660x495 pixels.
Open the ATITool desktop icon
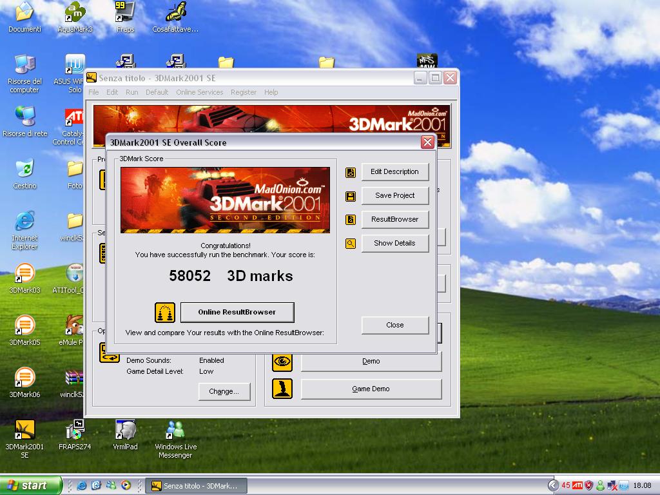click(70, 278)
